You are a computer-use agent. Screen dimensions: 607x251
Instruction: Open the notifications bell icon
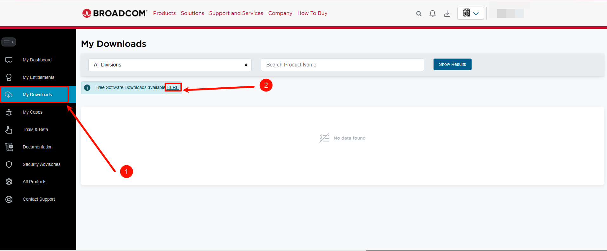433,14
